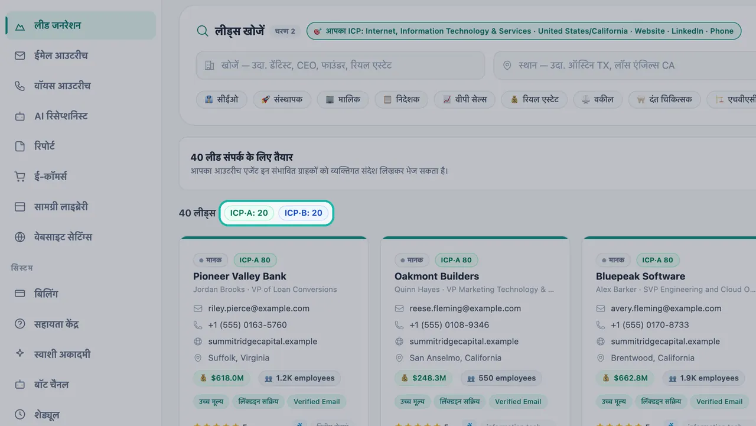The width and height of the screenshot is (756, 426).
Task: Select the मालिक filter chip
Action: click(343, 99)
